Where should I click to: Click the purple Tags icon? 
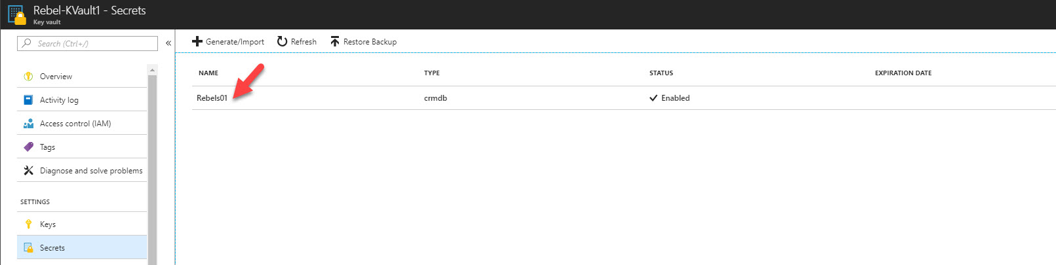pos(28,147)
